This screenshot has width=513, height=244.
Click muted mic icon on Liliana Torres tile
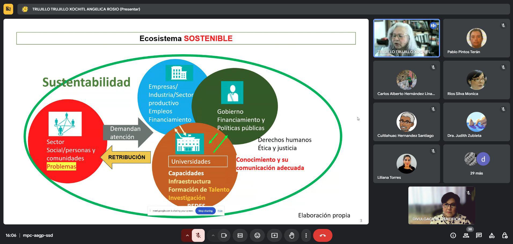433,151
